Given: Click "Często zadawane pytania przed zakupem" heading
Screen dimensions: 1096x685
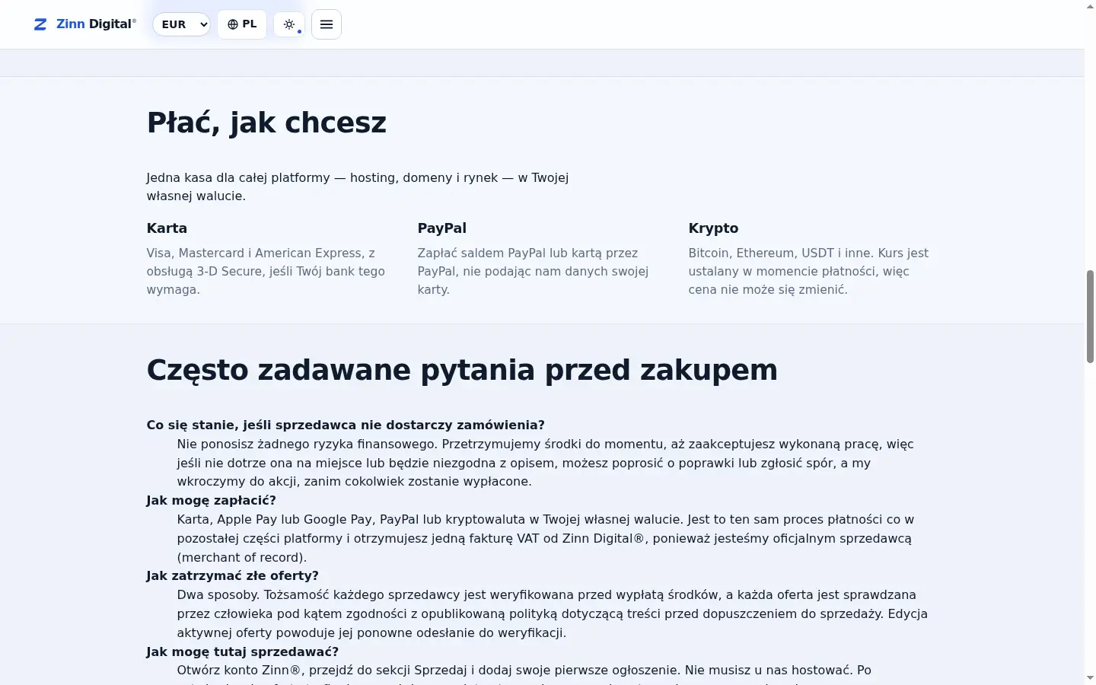Looking at the screenshot, I should coord(462,370).
